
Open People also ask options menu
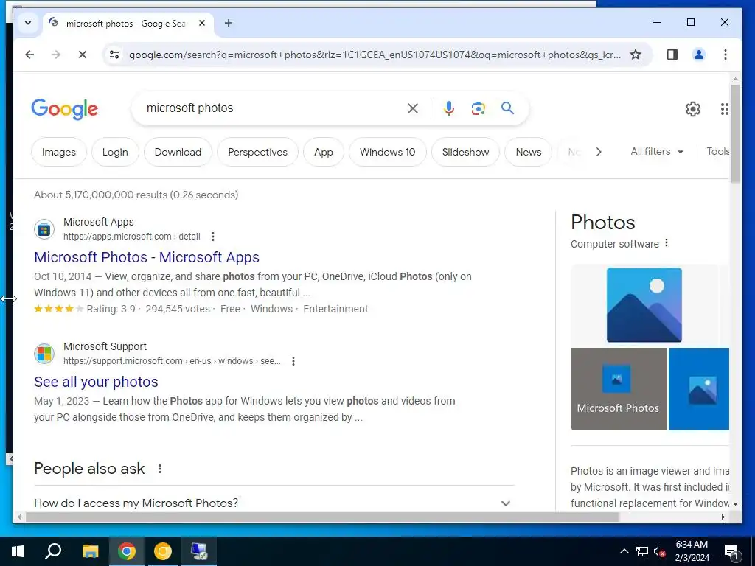tap(160, 469)
